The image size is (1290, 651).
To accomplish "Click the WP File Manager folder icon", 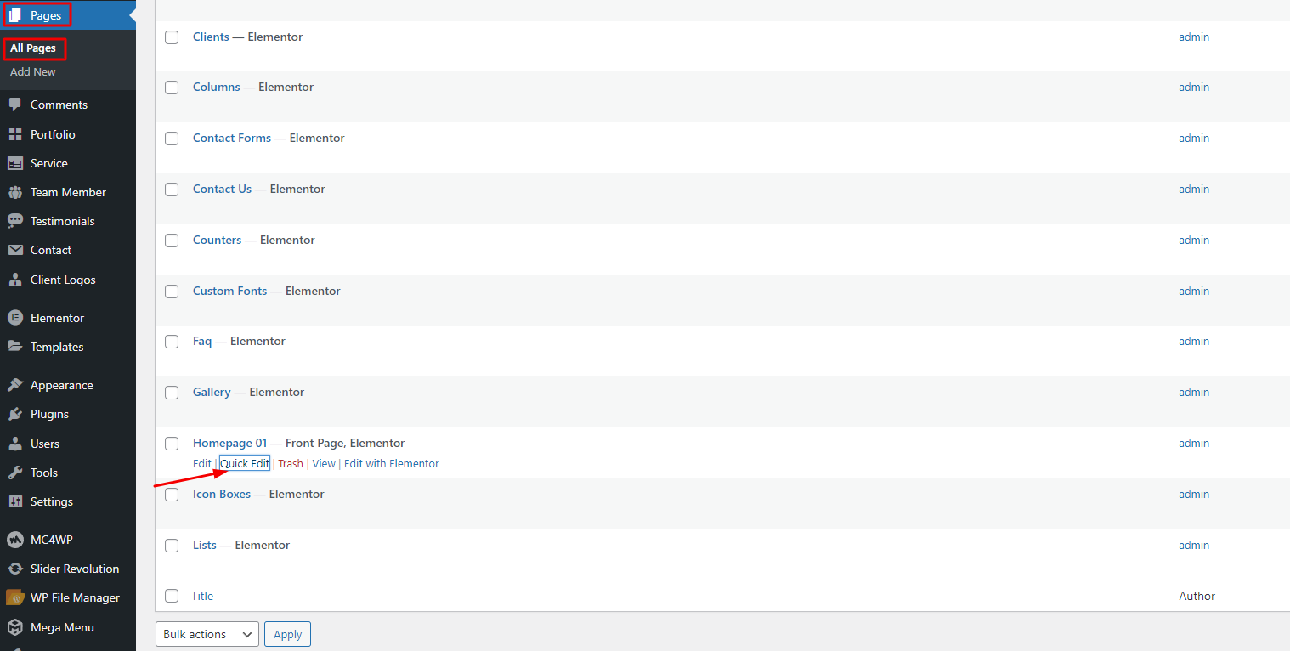I will tap(14, 597).
